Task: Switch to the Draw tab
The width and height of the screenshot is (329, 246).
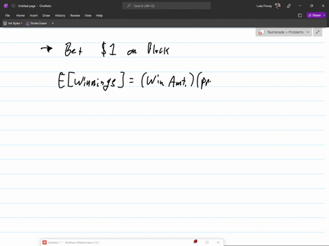Action: [46, 16]
